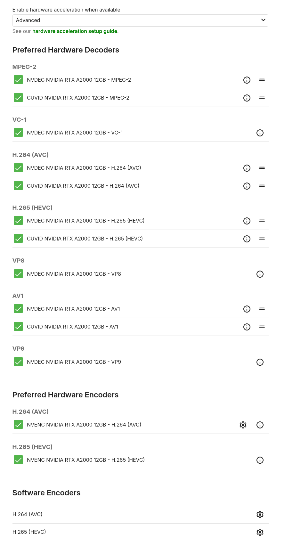Open info for CUVID H.264 decoder
Image resolution: width=301 pixels, height=545 pixels.
tap(247, 186)
